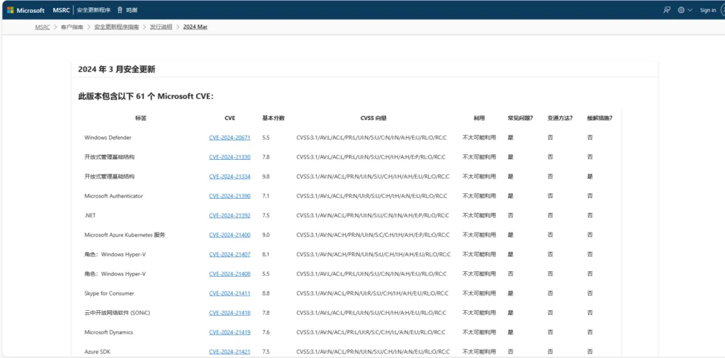This screenshot has height=358, width=725.
Task: Click the 7.1 base score value
Action: [x=266, y=195]
